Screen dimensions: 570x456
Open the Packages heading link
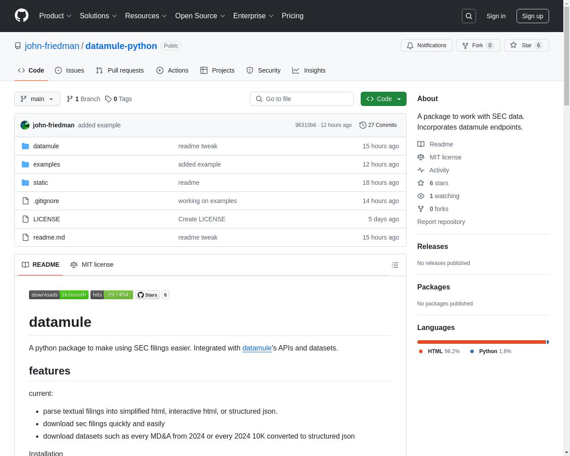[x=433, y=287]
